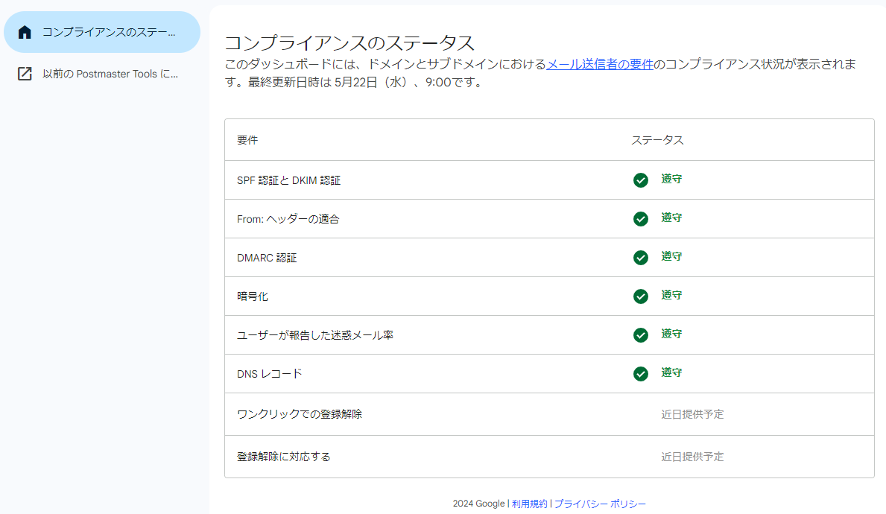886x514 pixels.
Task: Click the 遵守 status for DMARC 認証
Action: [671, 257]
